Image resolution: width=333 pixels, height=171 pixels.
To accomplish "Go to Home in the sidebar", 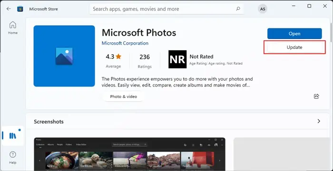I will coord(13,28).
